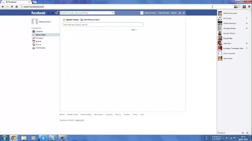This screenshot has height=141, width=252.
Task: Open media player from the taskbar
Action: click(33, 138)
